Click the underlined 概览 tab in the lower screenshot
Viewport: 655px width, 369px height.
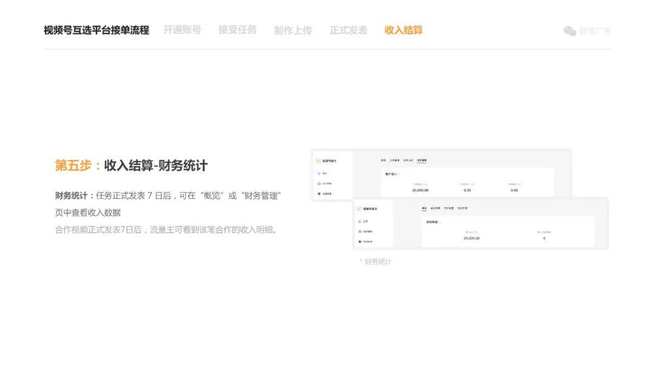point(425,209)
